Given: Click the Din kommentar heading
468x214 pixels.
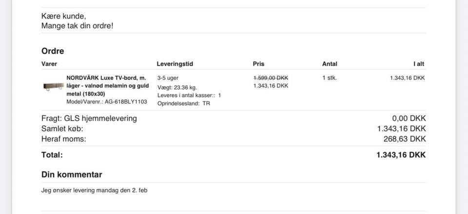Looking at the screenshot, I should [72, 175].
